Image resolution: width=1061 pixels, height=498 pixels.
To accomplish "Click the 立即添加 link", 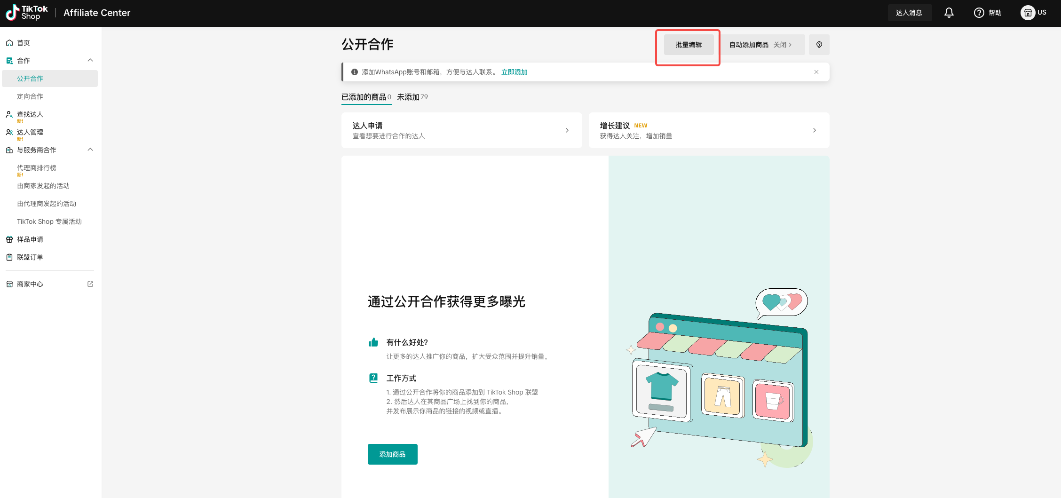I will (514, 72).
